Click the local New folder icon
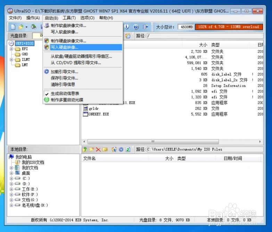272x232 pixels. 92,149
